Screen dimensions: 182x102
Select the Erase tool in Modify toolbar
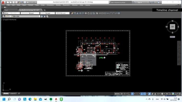[72, 13]
